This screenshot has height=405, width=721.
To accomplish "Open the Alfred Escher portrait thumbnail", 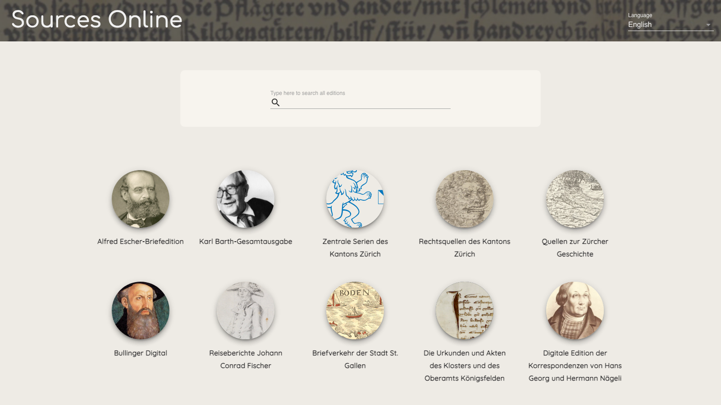I will (x=140, y=199).
